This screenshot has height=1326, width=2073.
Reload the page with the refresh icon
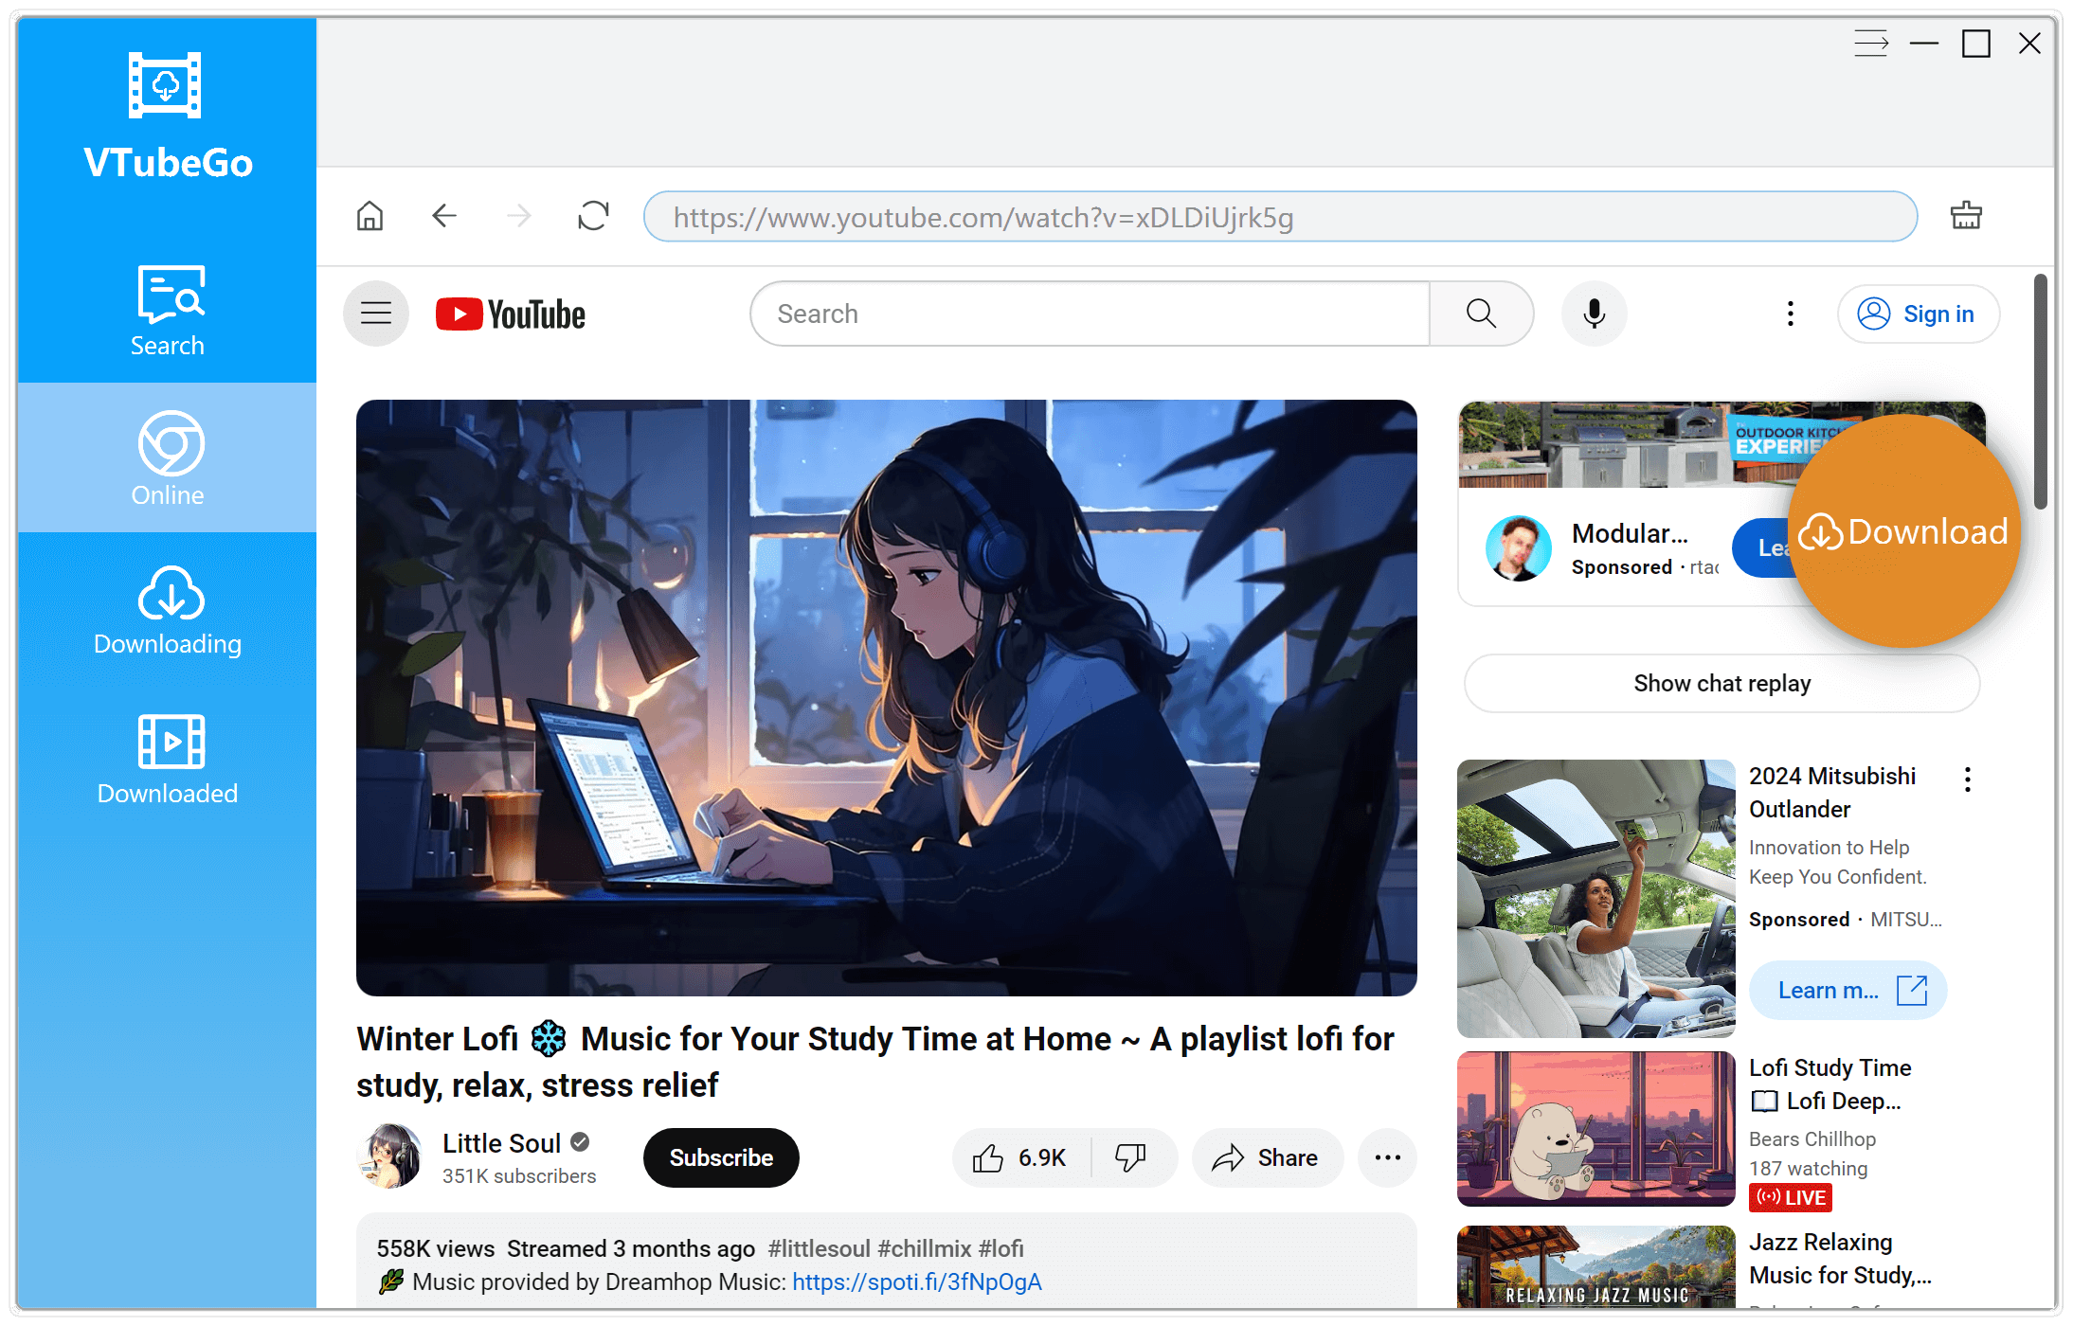592,216
